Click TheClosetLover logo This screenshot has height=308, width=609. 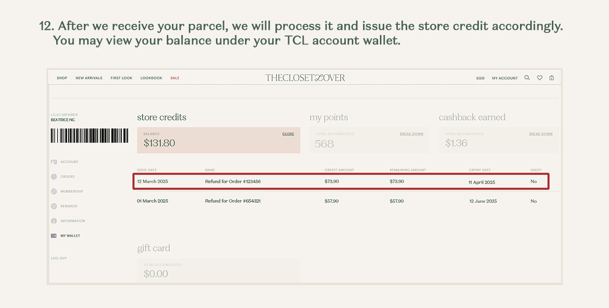305,78
